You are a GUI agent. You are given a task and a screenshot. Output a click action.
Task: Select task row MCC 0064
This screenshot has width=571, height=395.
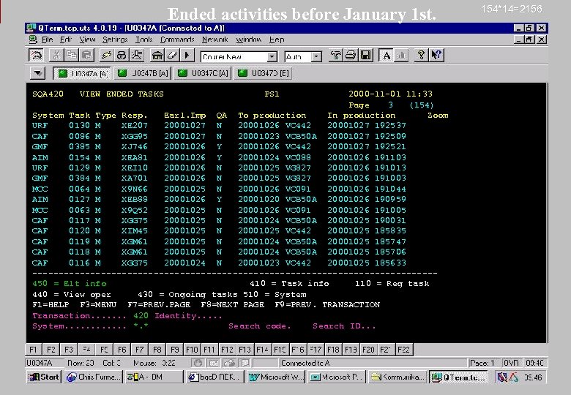pos(219,189)
